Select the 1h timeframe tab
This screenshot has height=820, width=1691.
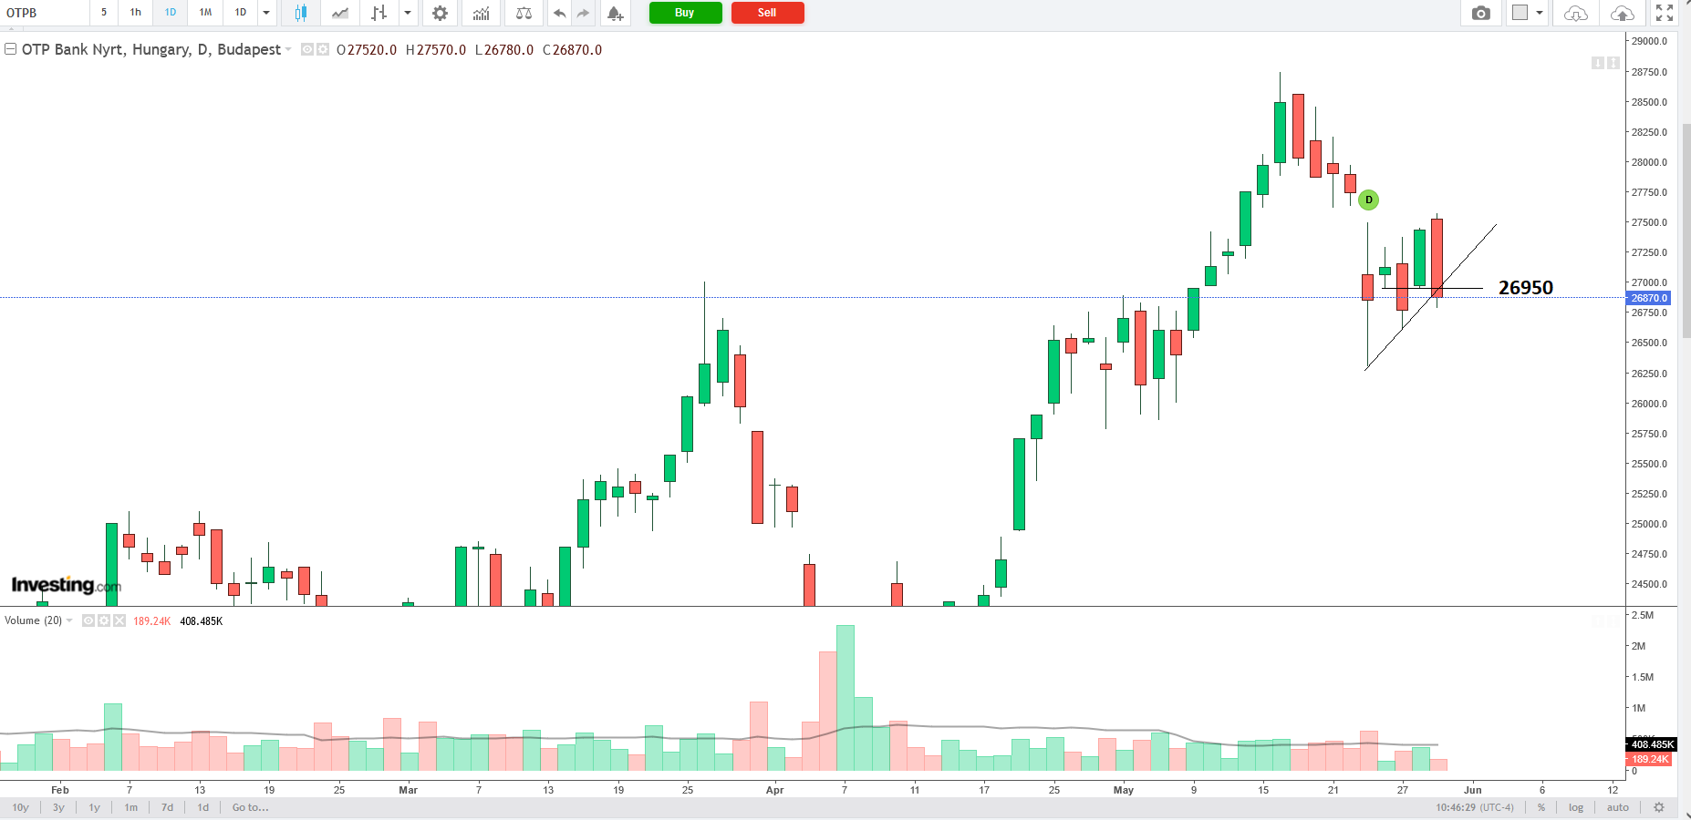[x=136, y=13]
